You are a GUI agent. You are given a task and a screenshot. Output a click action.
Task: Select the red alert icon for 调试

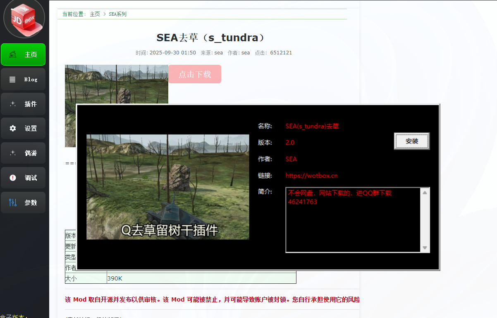coord(13,178)
